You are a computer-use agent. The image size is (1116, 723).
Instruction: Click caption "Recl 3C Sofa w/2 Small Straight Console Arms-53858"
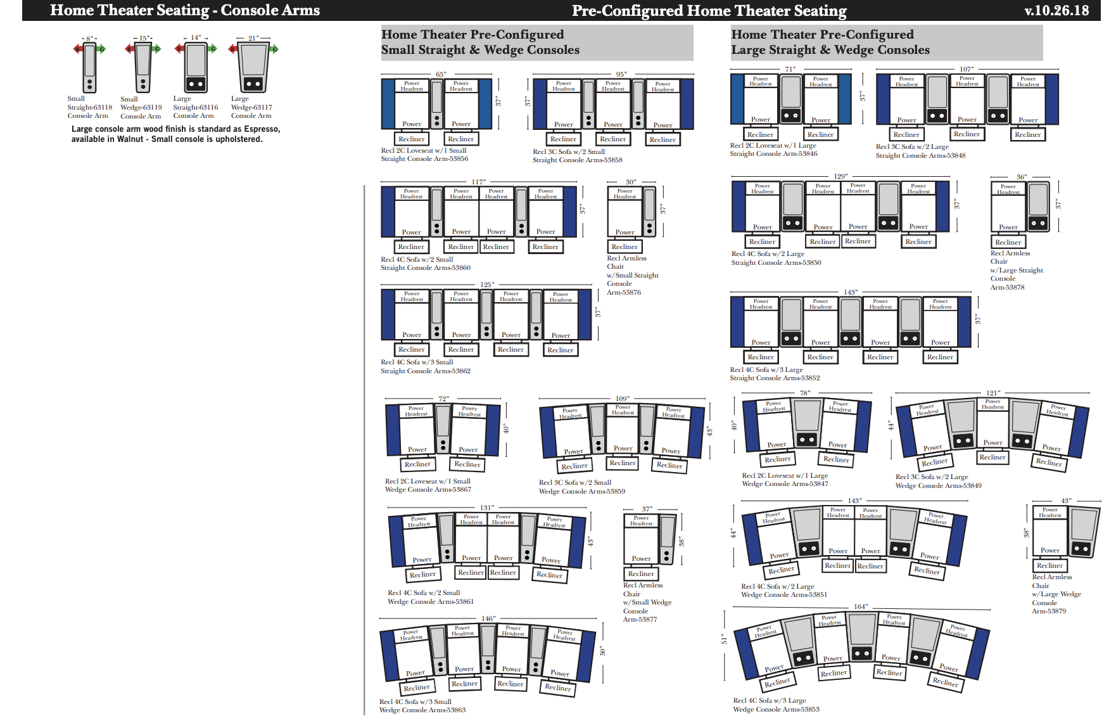click(577, 156)
